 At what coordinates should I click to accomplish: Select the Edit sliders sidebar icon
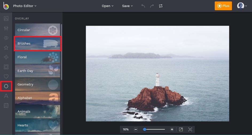[x=6, y=28]
